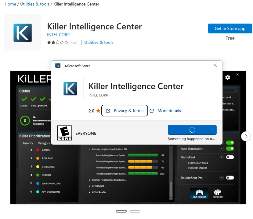Click the 0GB Memory Freed text
Image resolution: width=253 pixels, height=219 pixels.
click(198, 163)
